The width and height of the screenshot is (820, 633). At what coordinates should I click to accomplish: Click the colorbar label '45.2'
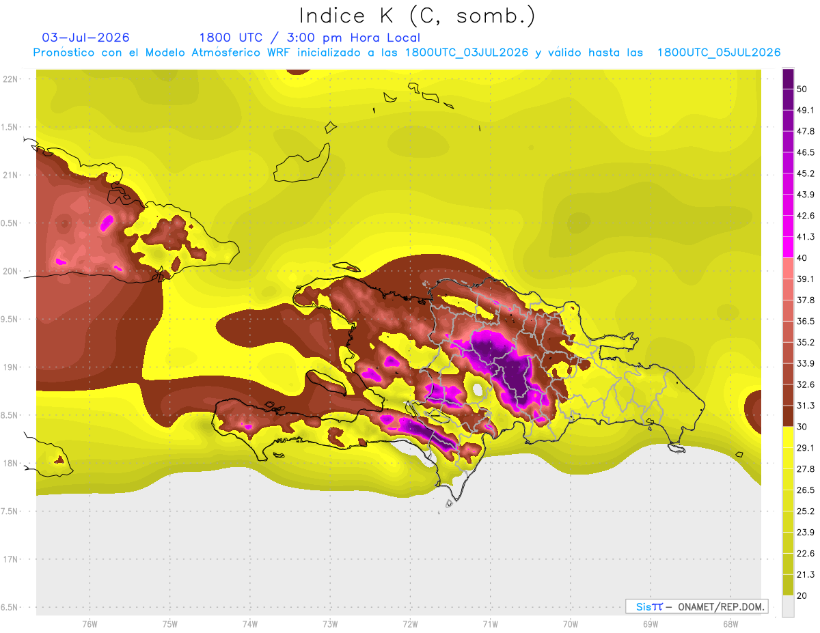coord(806,173)
